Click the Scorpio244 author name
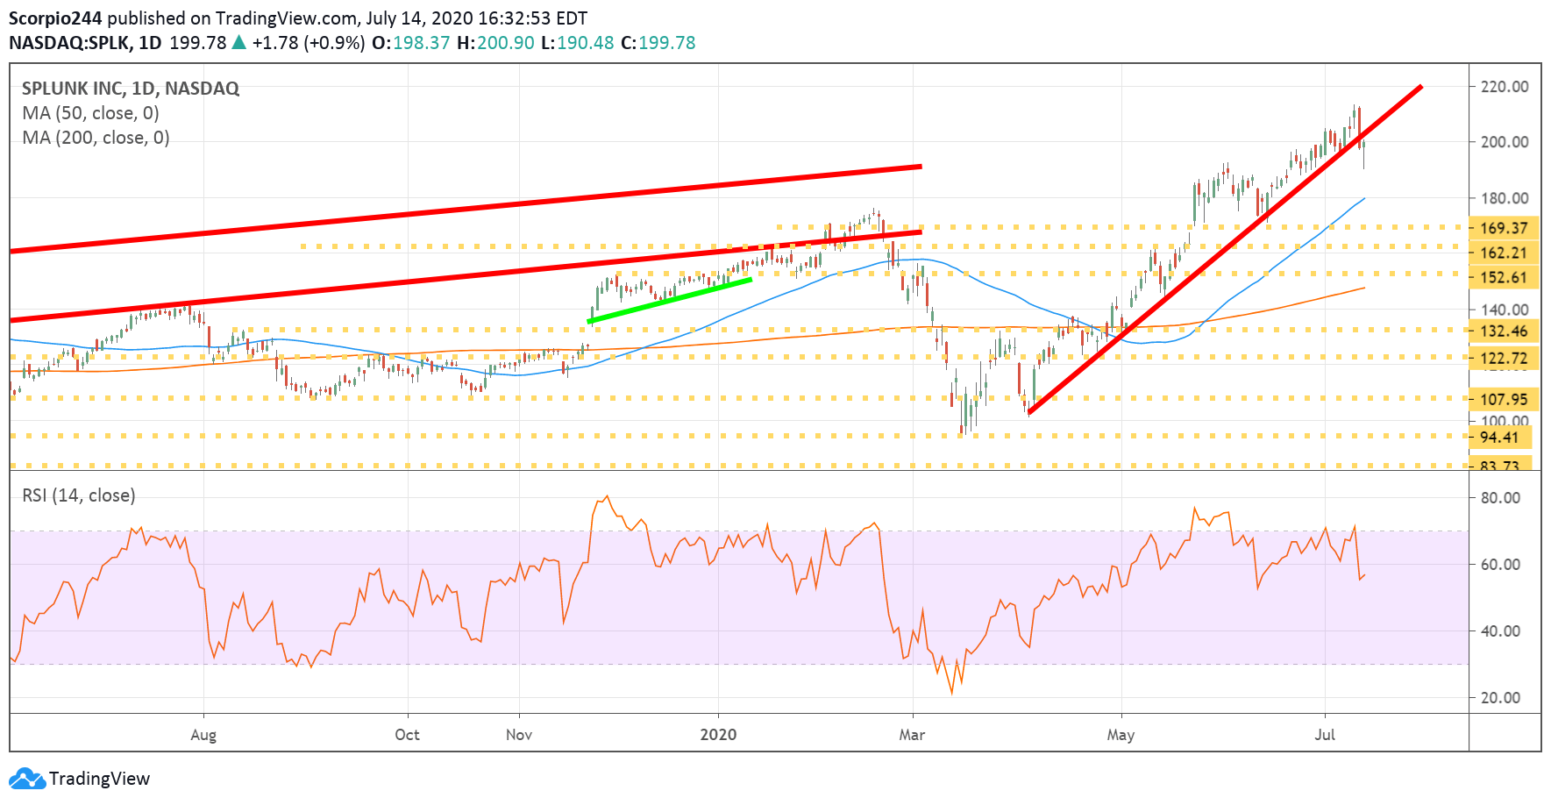Image resolution: width=1551 pixels, height=805 pixels. 56,18
